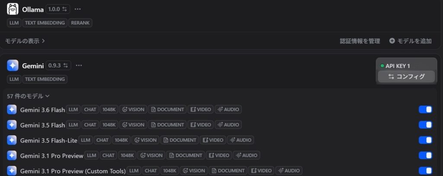Click VIDEO badge on Gemini 3.6 Flash

(x=201, y=109)
